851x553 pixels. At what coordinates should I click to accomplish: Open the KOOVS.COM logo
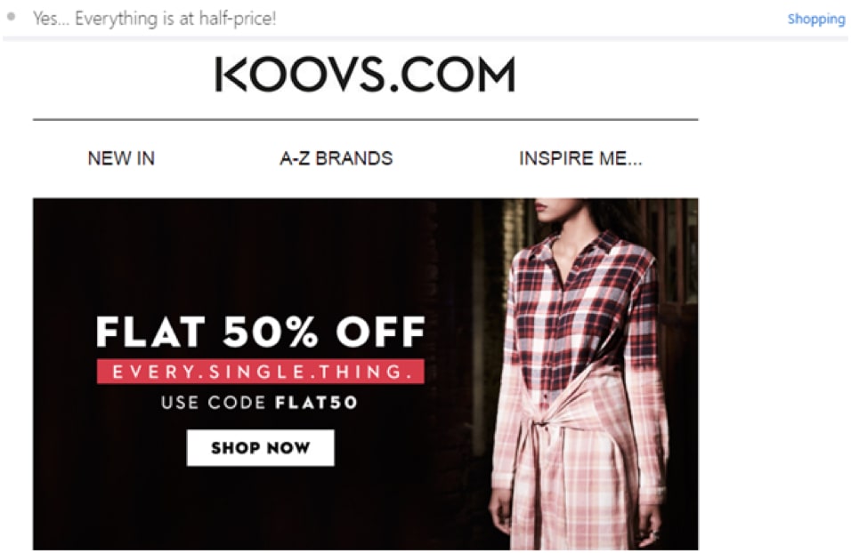365,75
